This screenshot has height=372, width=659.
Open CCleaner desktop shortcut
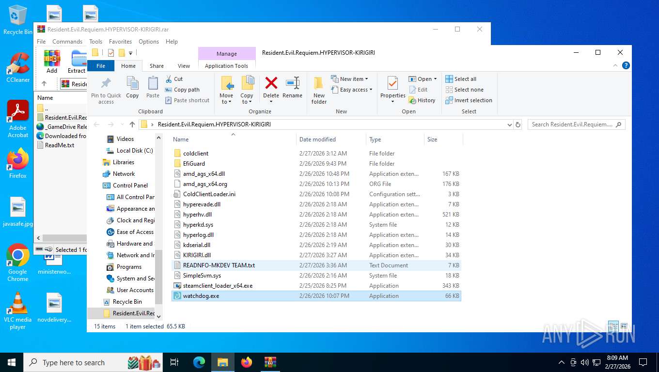[18, 67]
